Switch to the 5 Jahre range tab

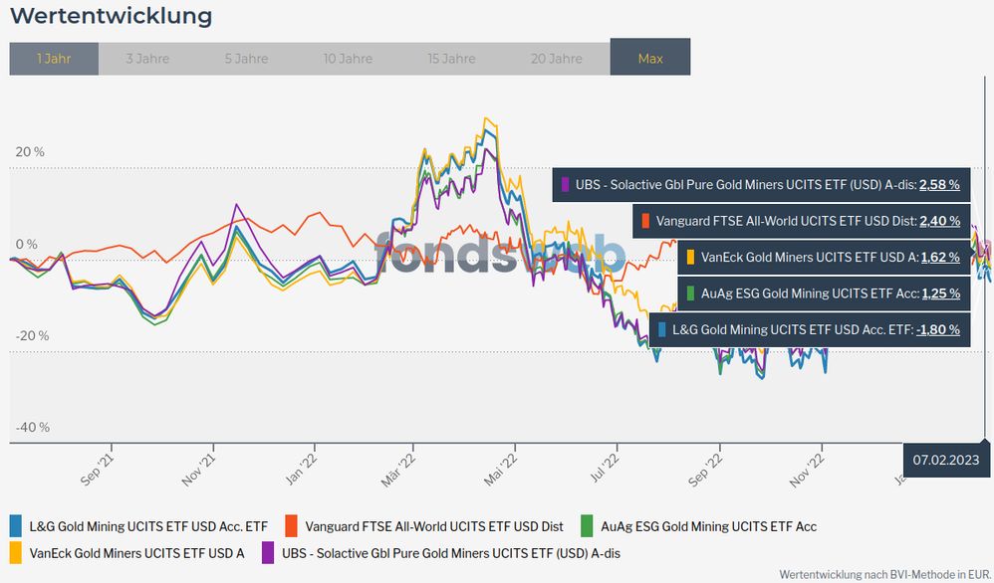pyautogui.click(x=245, y=59)
